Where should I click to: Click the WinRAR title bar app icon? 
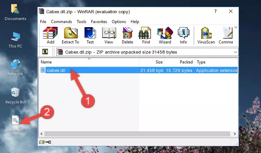tap(41, 11)
